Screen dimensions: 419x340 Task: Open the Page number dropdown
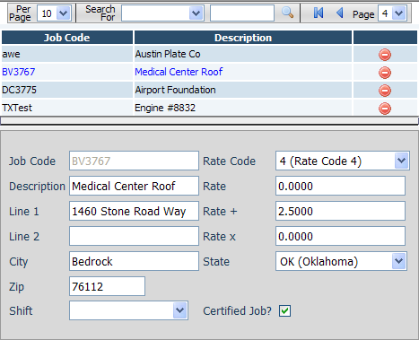tap(392, 13)
